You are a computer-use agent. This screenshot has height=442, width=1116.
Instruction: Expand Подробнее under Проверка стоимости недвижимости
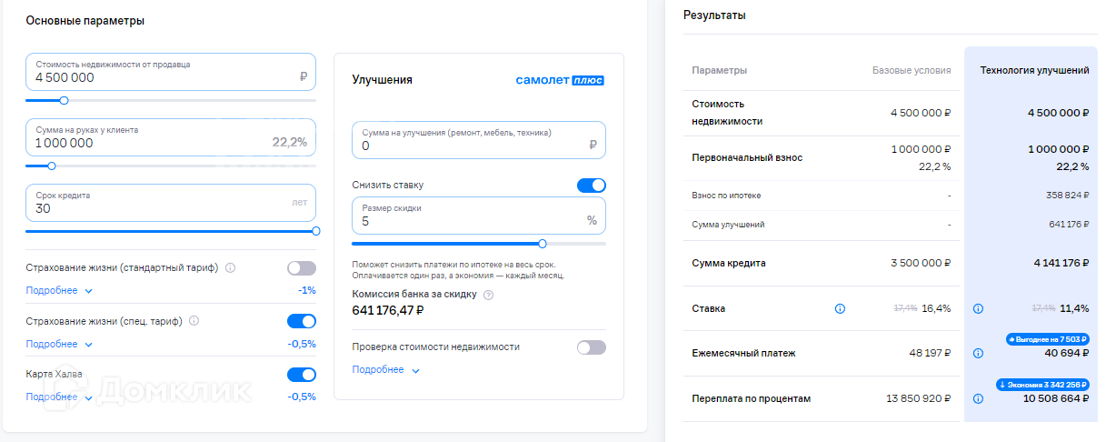tap(385, 370)
